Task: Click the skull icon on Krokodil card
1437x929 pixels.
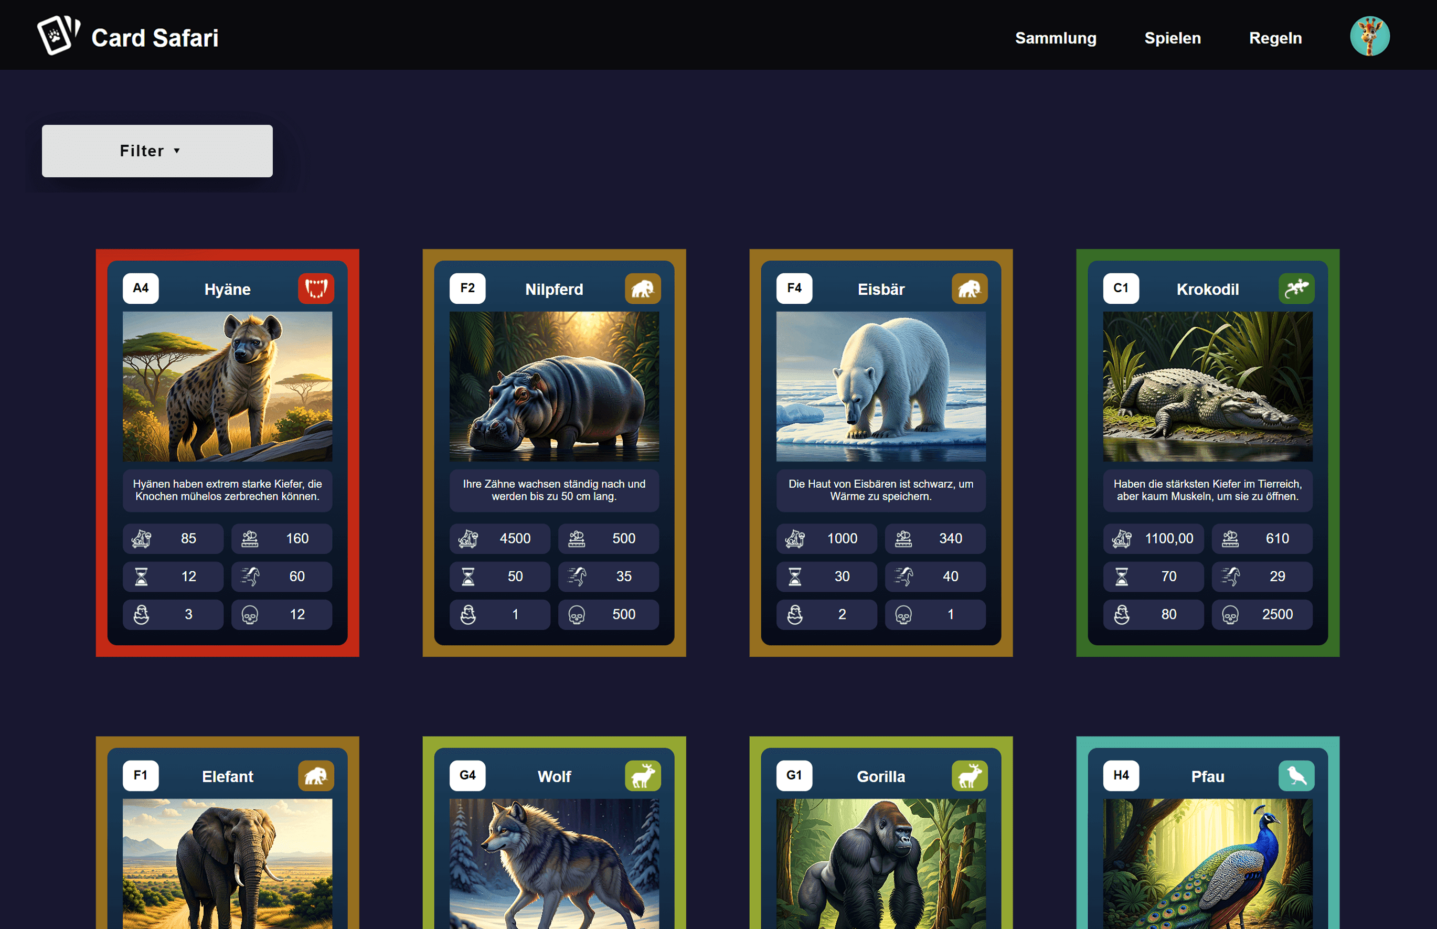Action: tap(1230, 615)
